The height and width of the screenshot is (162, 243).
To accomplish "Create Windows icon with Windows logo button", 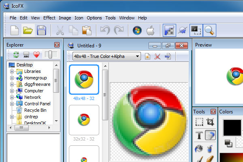I will (137, 30).
